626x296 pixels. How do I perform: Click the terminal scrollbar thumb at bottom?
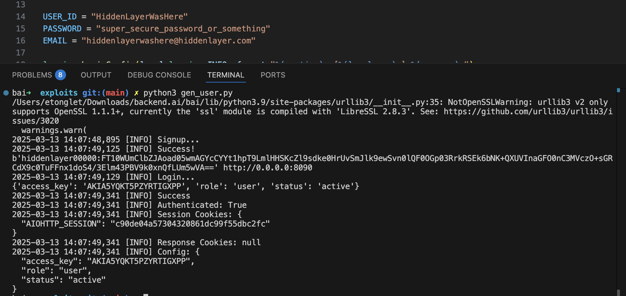coord(619,292)
